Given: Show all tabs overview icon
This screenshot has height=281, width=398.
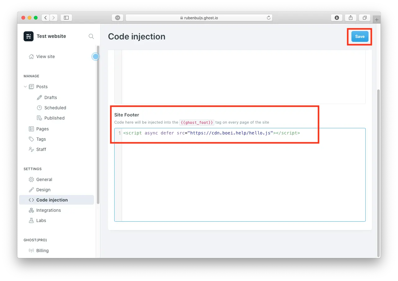Looking at the screenshot, I should (x=365, y=18).
